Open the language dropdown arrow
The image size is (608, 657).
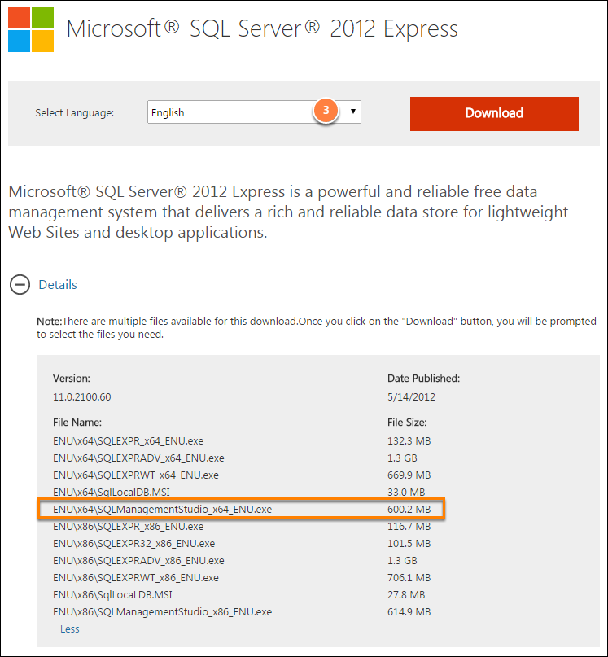[x=352, y=112]
